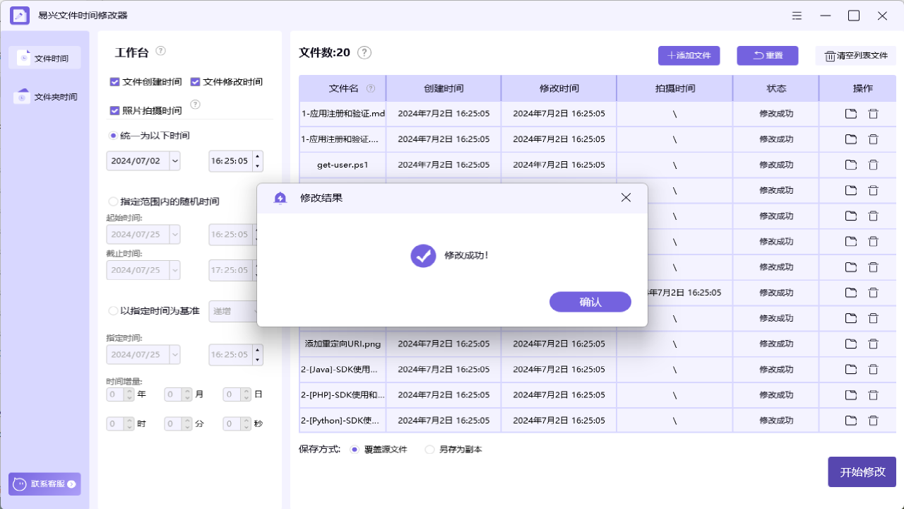Open the 起始时间 date dropdown
904x509 pixels.
[x=175, y=234]
